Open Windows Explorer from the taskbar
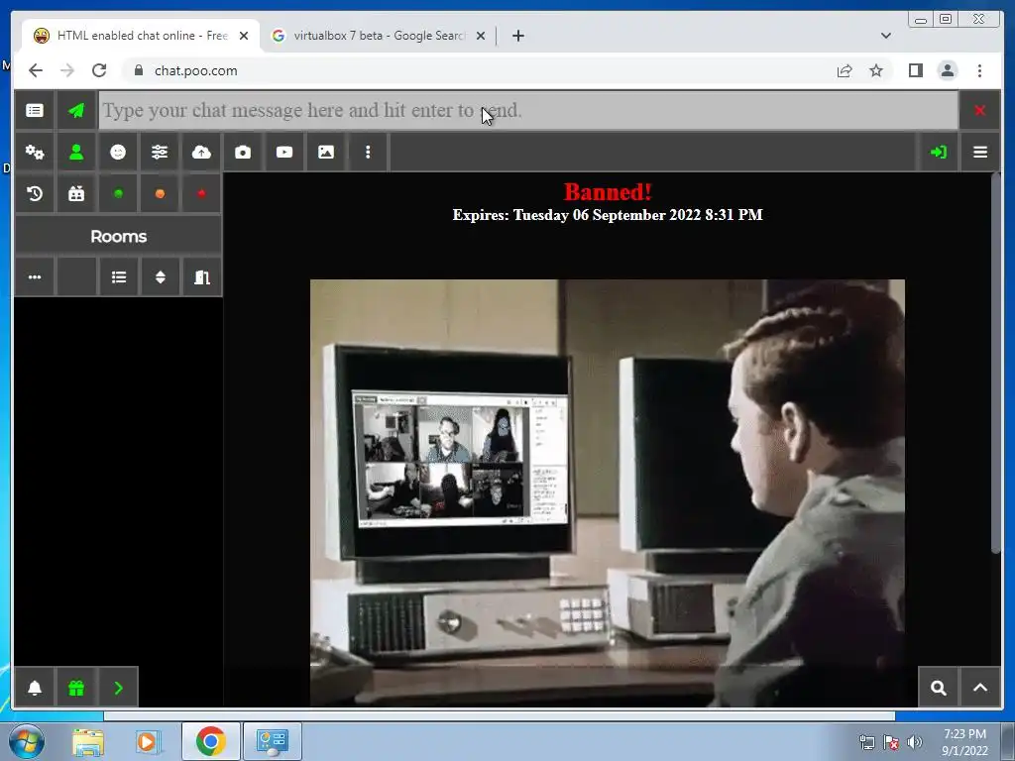Viewport: 1015px width, 761px height. 88,741
